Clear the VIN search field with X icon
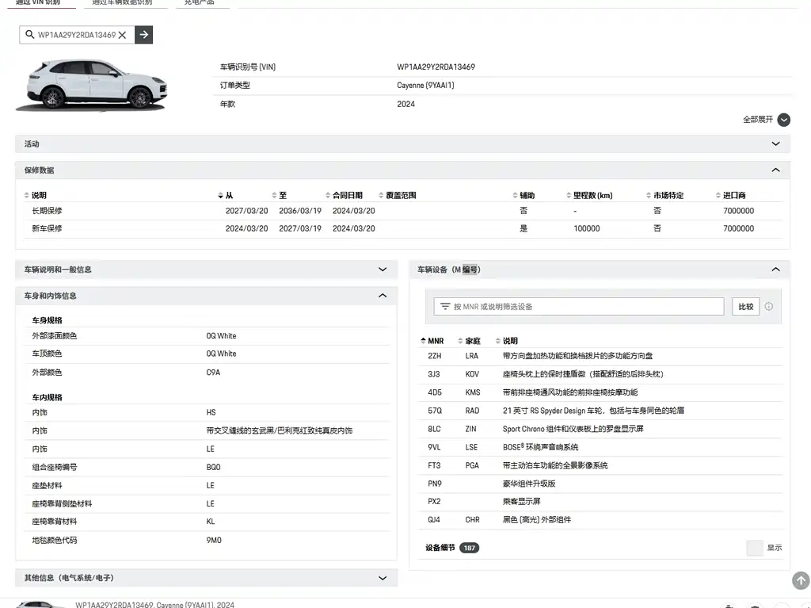The width and height of the screenshot is (811, 608). pyautogui.click(x=122, y=35)
